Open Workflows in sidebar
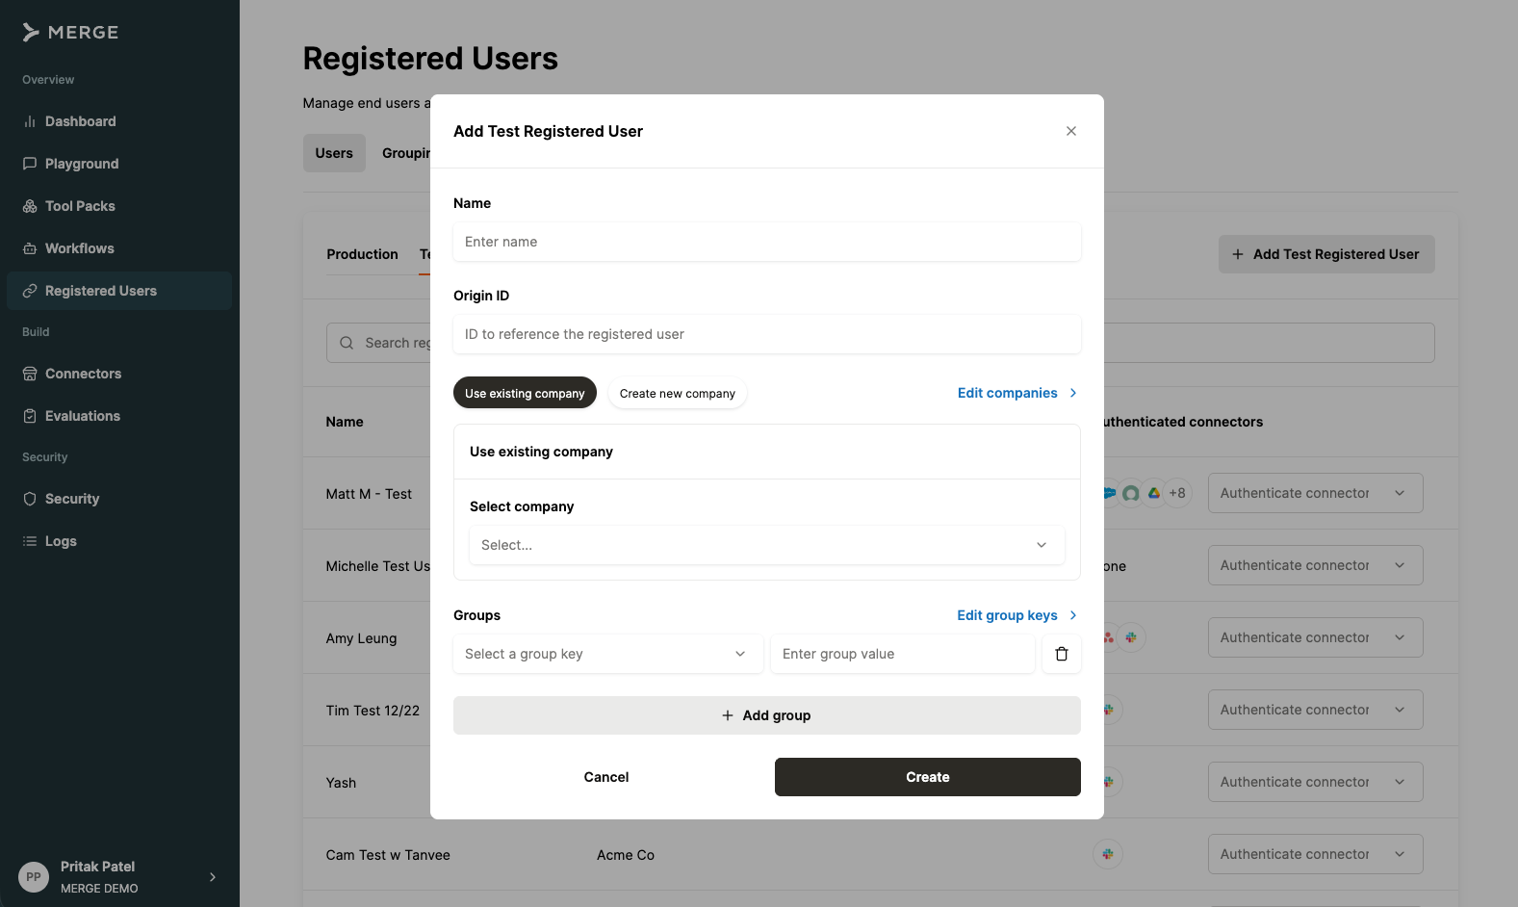The height and width of the screenshot is (907, 1518). coord(119,248)
